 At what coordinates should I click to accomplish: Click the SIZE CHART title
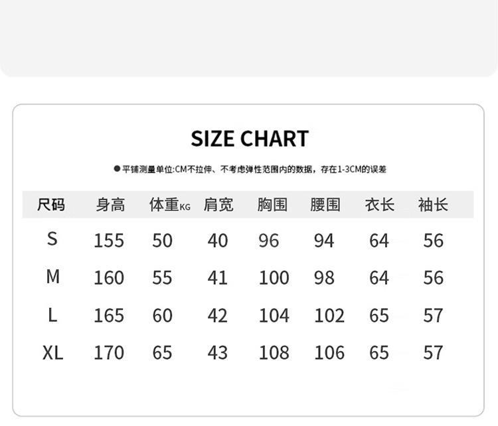[250, 139]
